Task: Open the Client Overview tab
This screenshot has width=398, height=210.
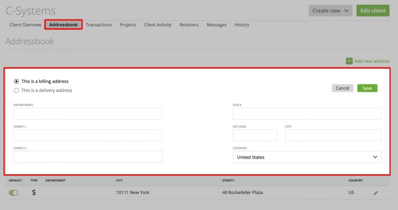Action: pyautogui.click(x=26, y=25)
